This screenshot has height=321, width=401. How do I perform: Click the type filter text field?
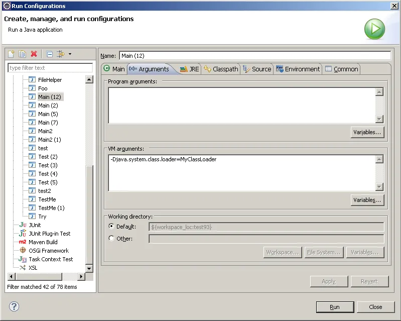50,68
